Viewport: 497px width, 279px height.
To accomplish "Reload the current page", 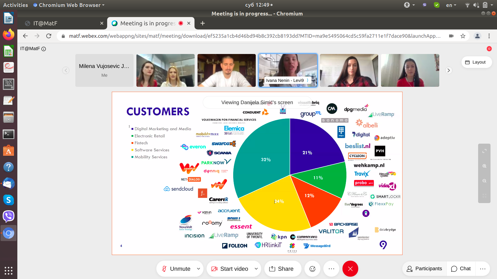I will [49, 36].
